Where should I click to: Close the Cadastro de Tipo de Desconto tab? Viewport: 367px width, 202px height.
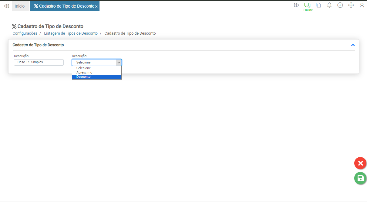[x=96, y=6]
